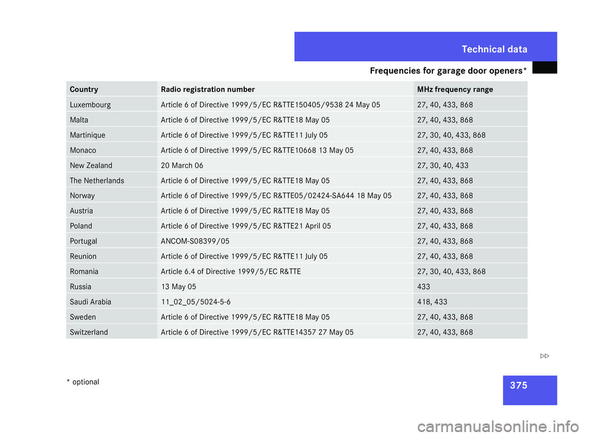Click the optional footnote text
Screen dimensions: 589x437
[x=83, y=382]
